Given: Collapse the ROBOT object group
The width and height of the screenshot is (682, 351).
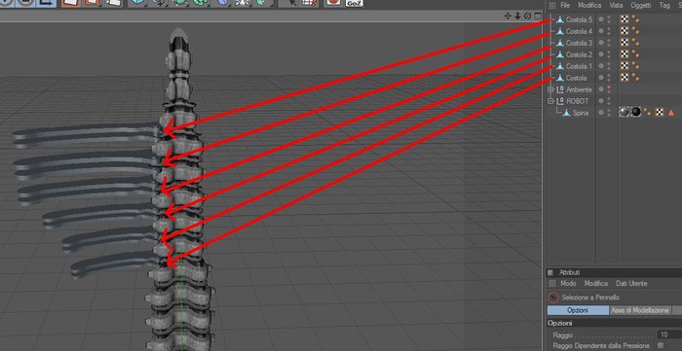Looking at the screenshot, I should click(550, 101).
